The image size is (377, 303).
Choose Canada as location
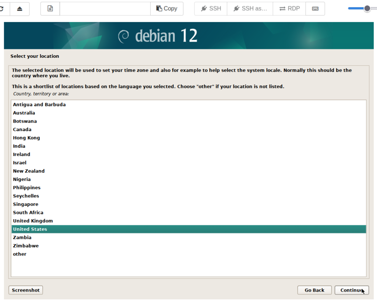[22, 130]
